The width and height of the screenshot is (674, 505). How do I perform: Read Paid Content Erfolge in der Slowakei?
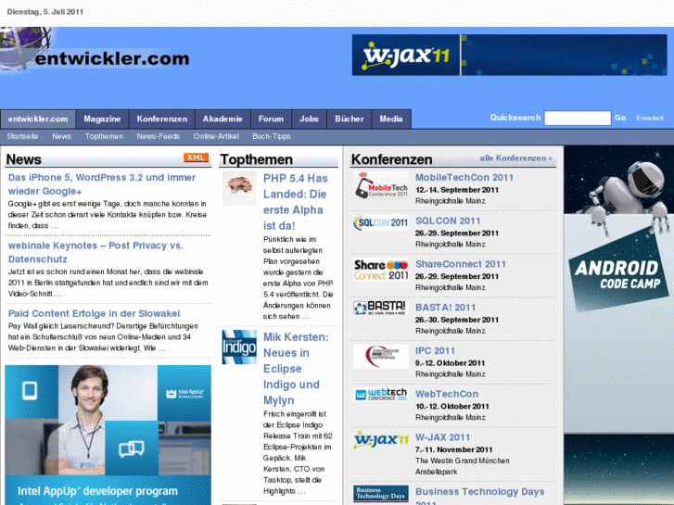(x=95, y=313)
